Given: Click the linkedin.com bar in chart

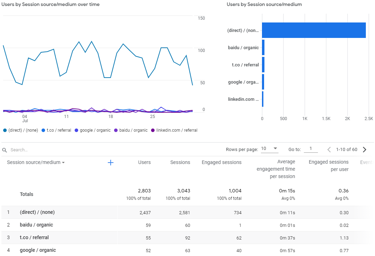Looking at the screenshot, I should click(x=263, y=99).
